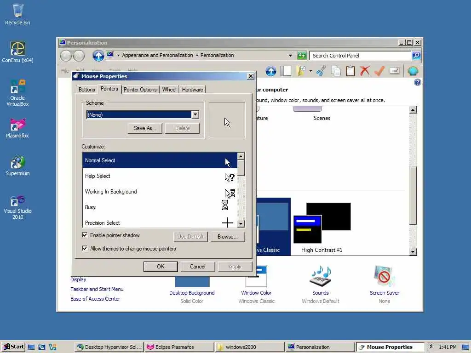Click the Save As... button
Image resolution: width=471 pixels, height=353 pixels.
145,128
